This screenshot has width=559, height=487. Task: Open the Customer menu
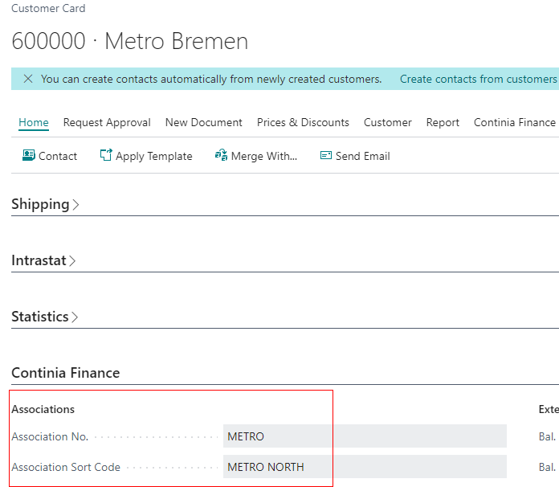pyautogui.click(x=387, y=122)
